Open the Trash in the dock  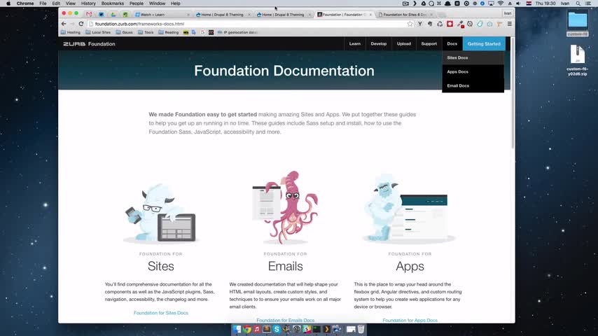[x=361, y=329]
